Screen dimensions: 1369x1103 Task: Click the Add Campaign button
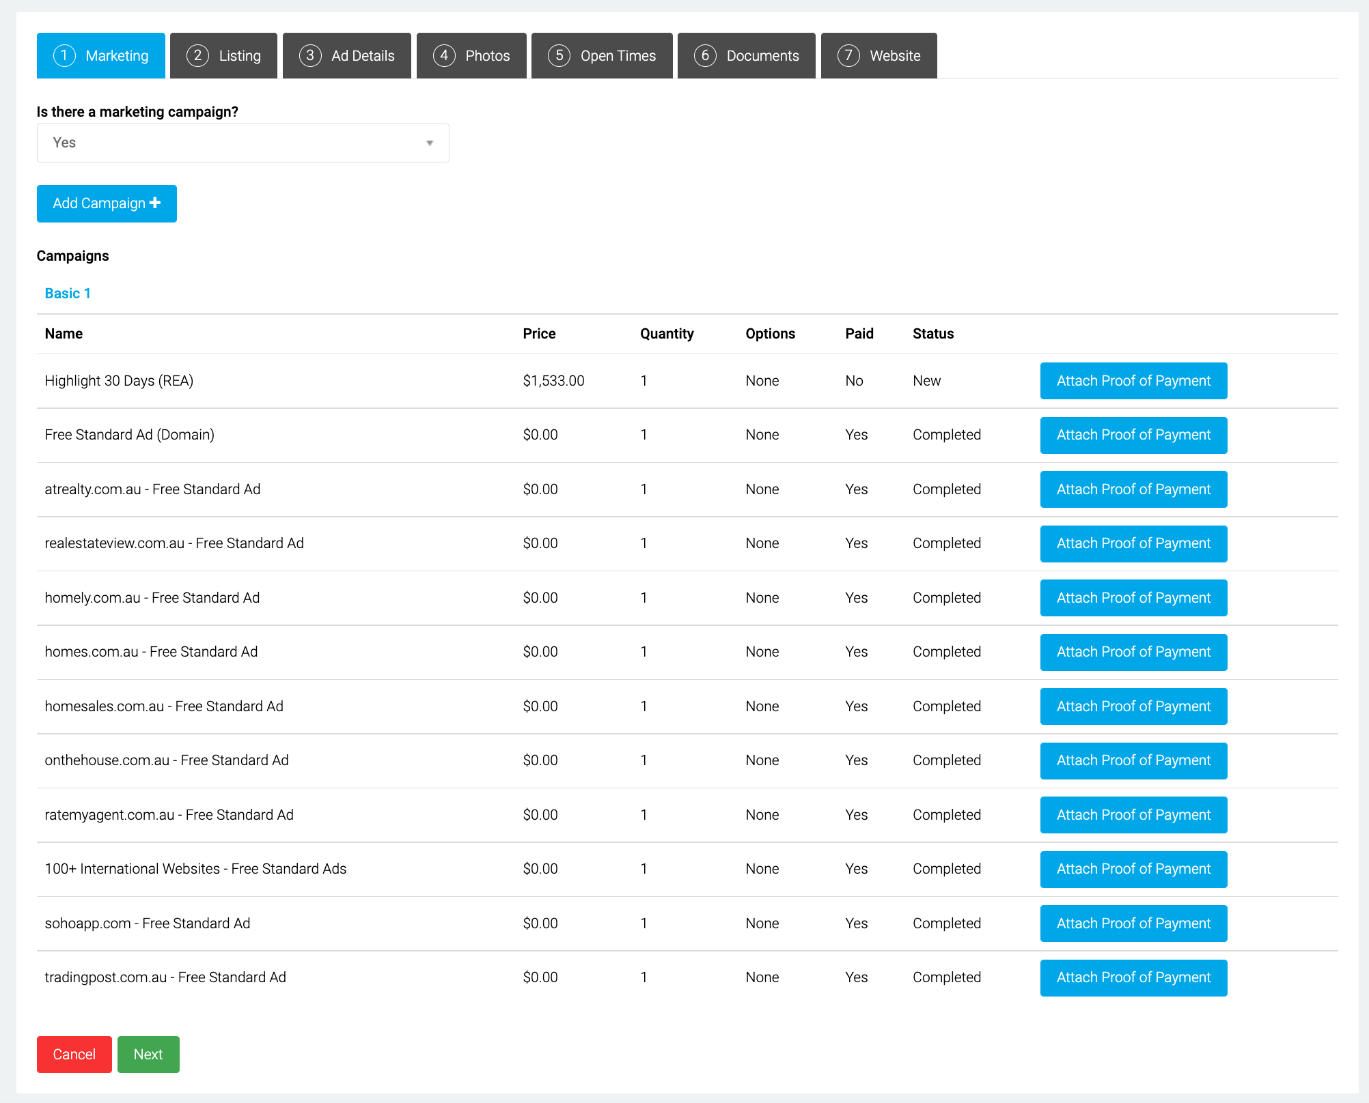point(107,203)
